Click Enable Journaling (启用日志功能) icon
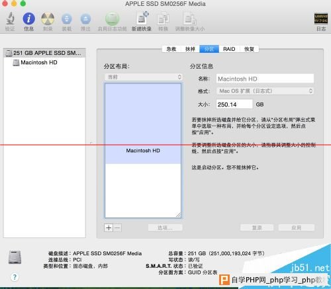The image size is (331, 289). coord(112,19)
